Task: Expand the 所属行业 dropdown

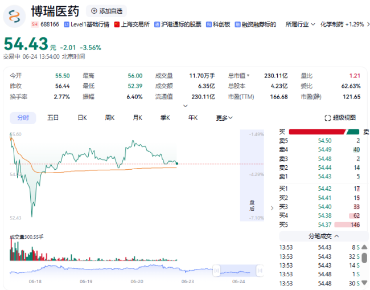Action: click(x=300, y=24)
